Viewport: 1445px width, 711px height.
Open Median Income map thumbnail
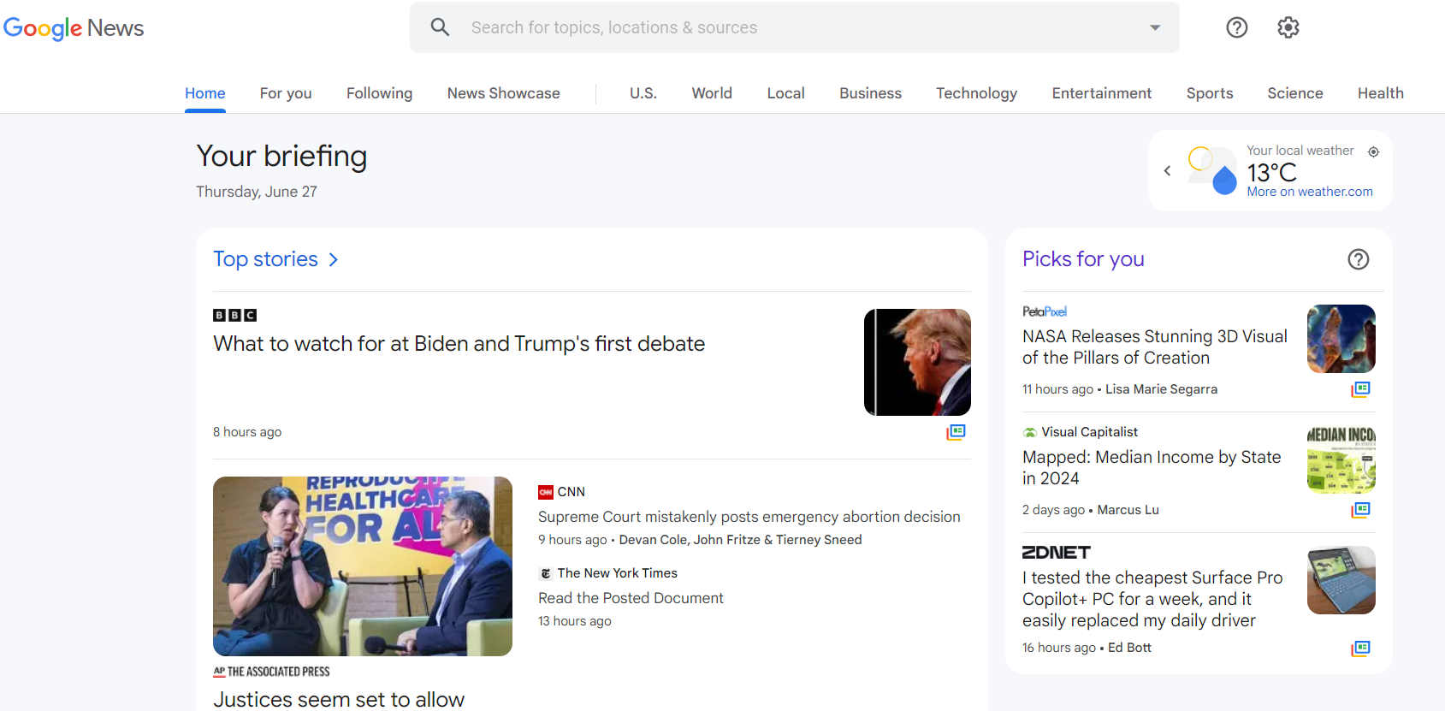point(1341,459)
